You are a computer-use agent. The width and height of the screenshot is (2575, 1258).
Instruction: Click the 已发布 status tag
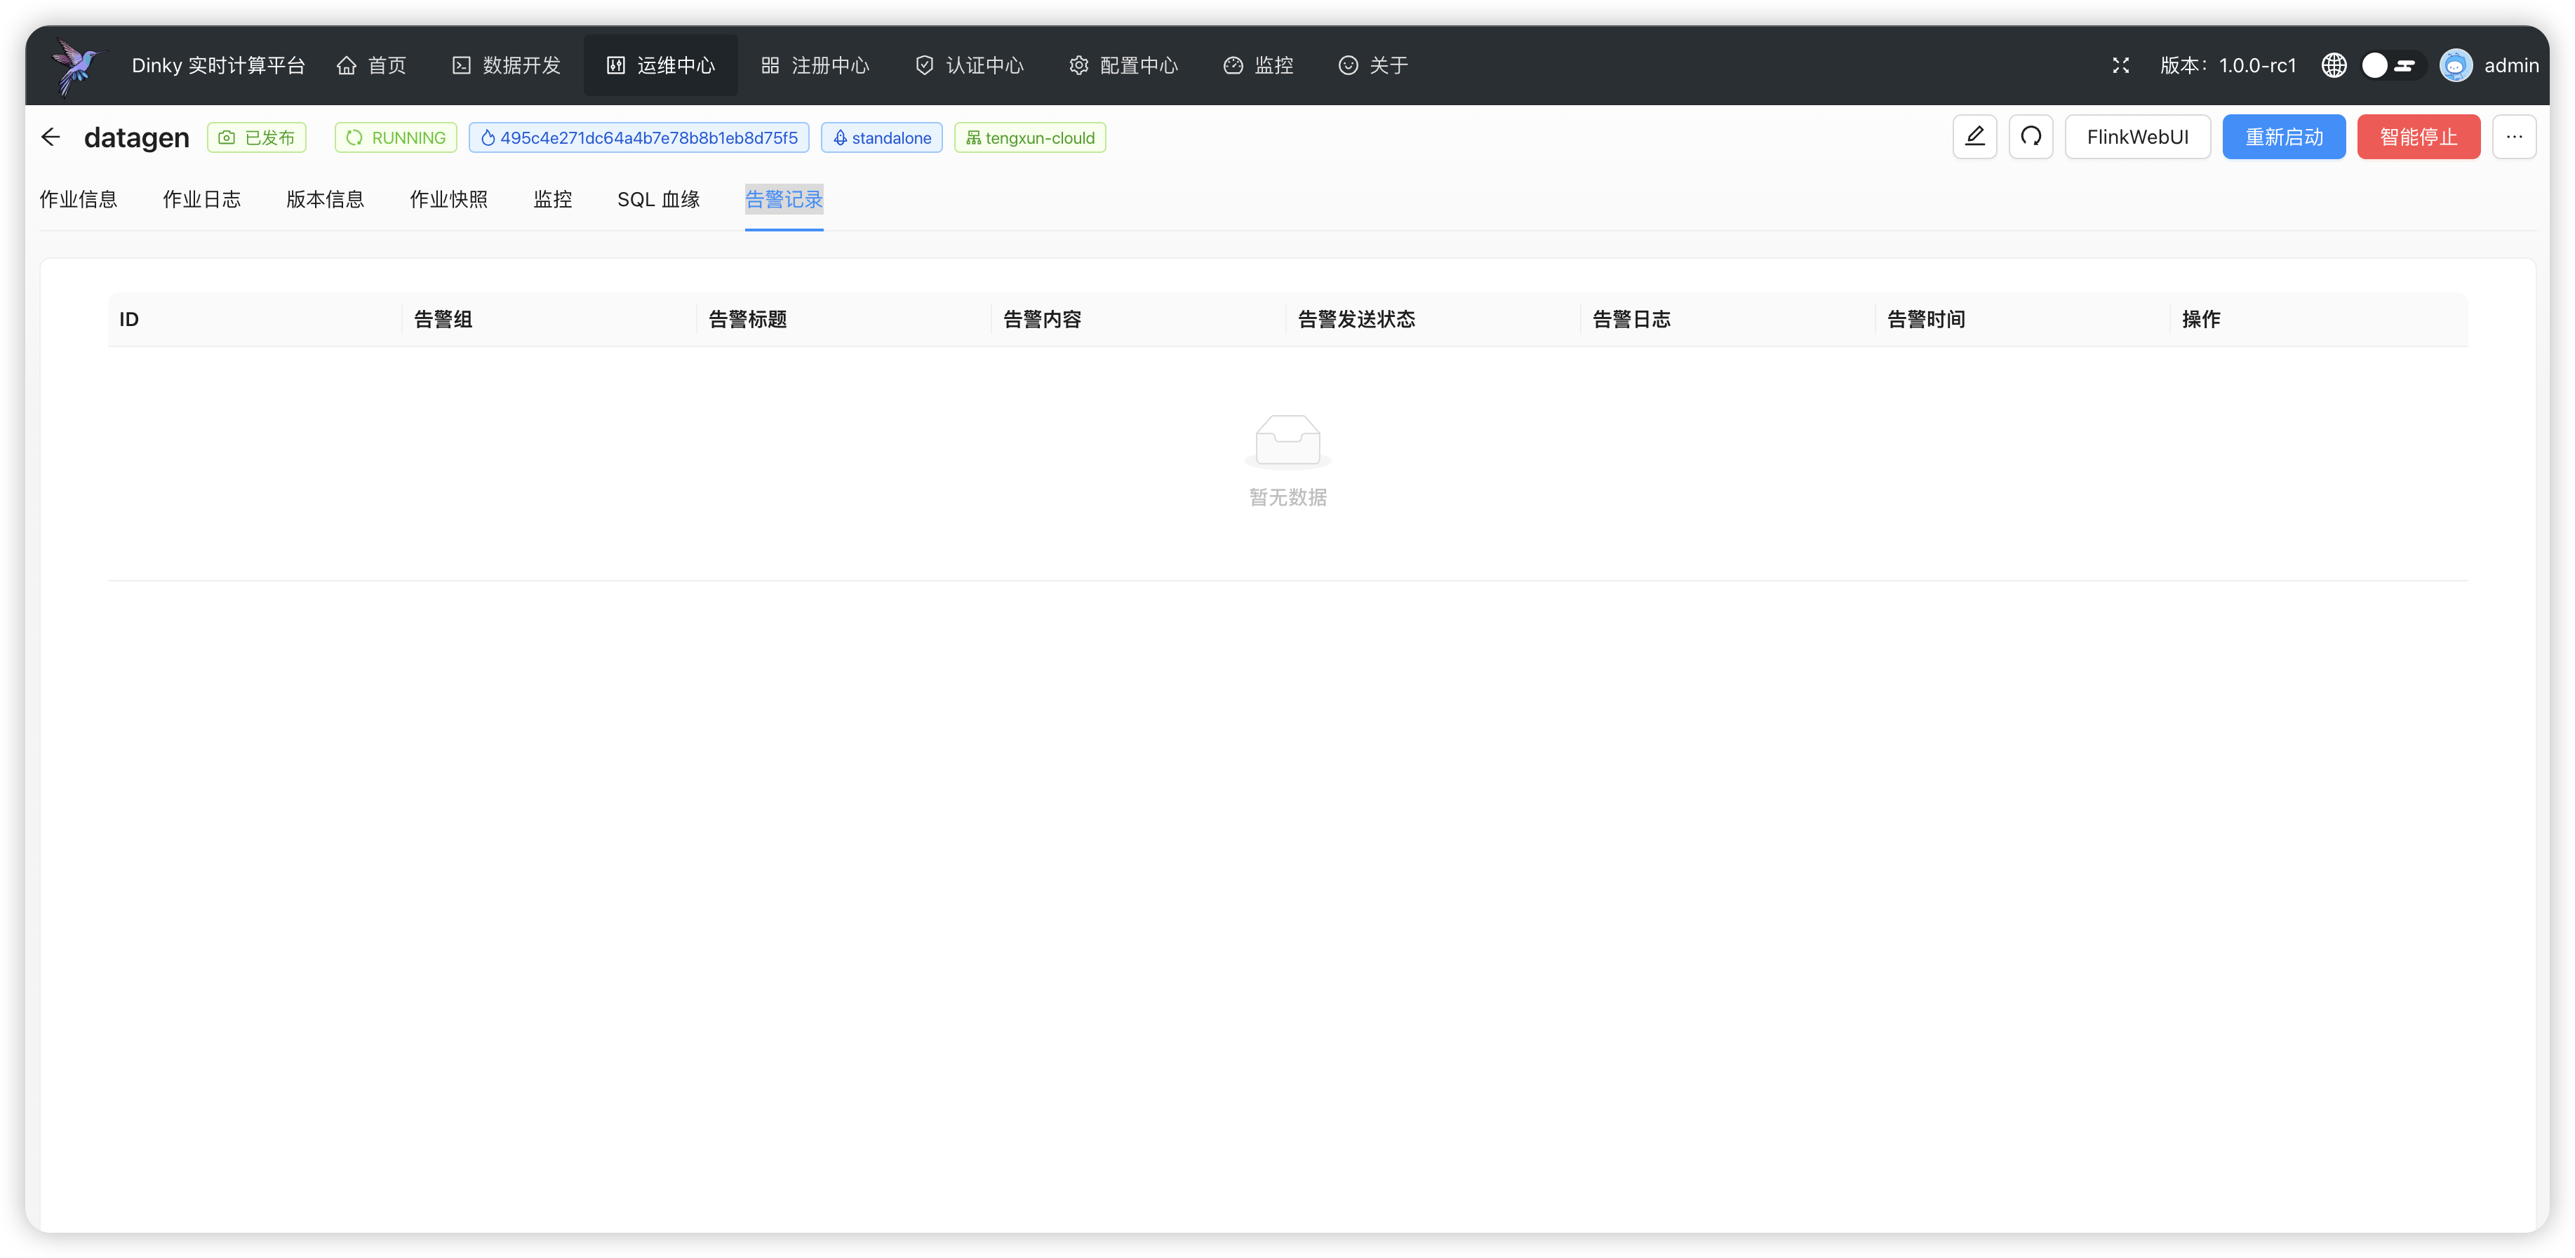click(x=257, y=138)
